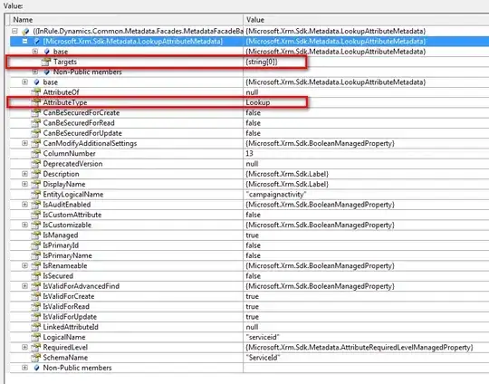Click the IsSecured property icon

click(x=36, y=275)
